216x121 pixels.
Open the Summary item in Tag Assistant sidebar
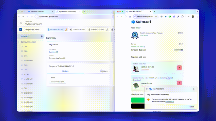pyautogui.click(x=25, y=37)
